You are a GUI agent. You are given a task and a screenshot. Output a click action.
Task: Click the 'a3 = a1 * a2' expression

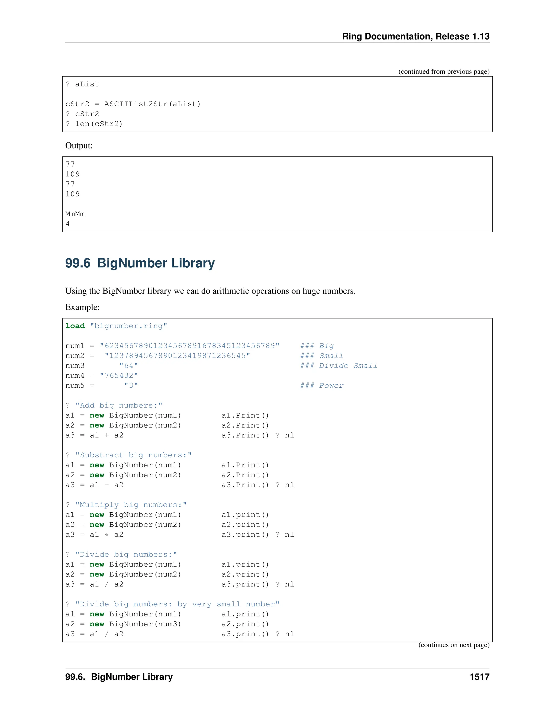click(x=94, y=535)
